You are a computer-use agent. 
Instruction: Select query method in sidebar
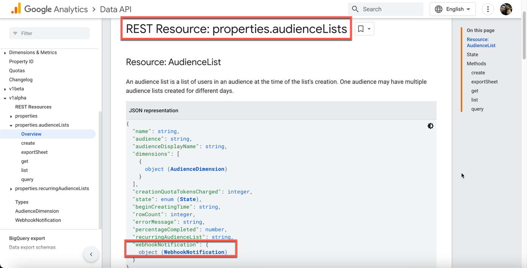[27, 179]
